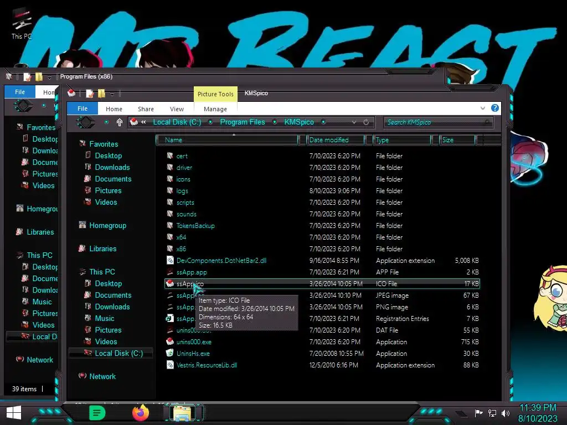Open the taskbar clock showing 11:39 PM
The height and width of the screenshot is (425, 567).
tap(538, 408)
